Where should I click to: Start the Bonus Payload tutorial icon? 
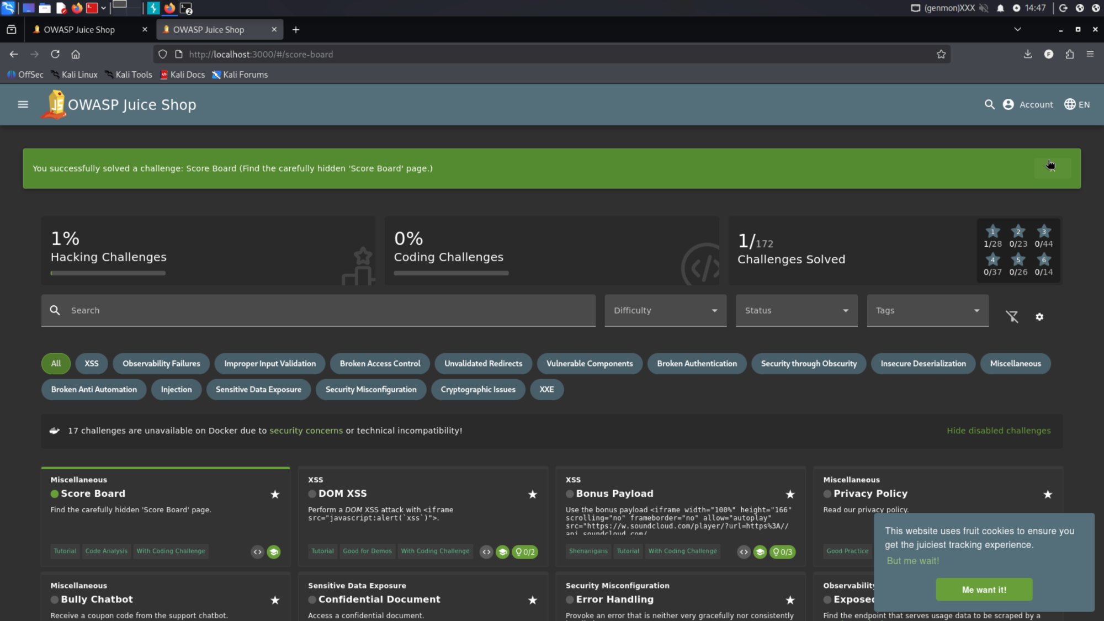pos(760,551)
